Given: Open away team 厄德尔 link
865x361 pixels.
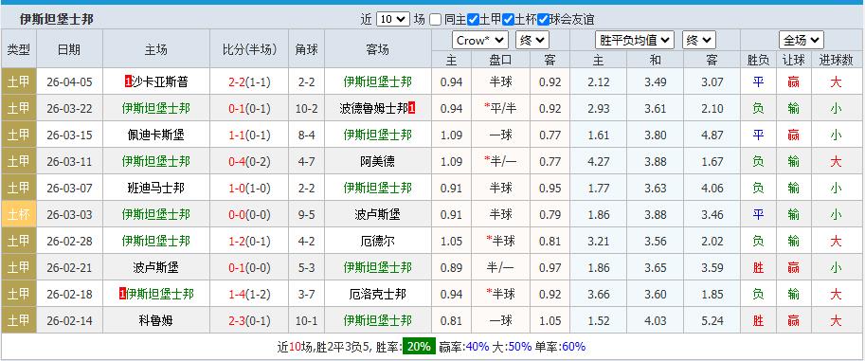Looking at the screenshot, I should pyautogui.click(x=378, y=242).
